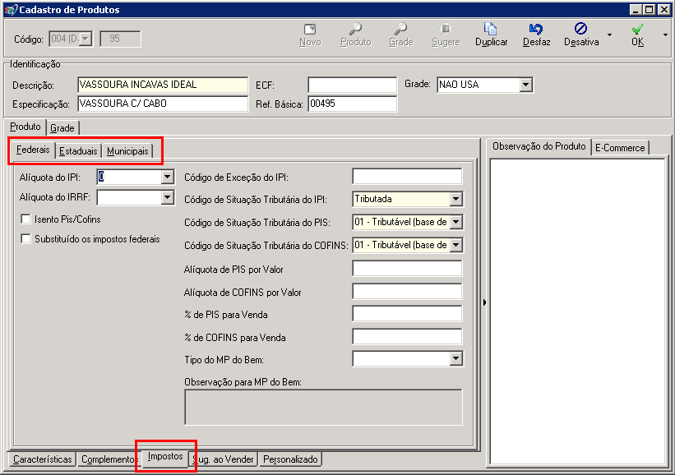
Task: Open the Desativa options arrow
Action: (609, 35)
